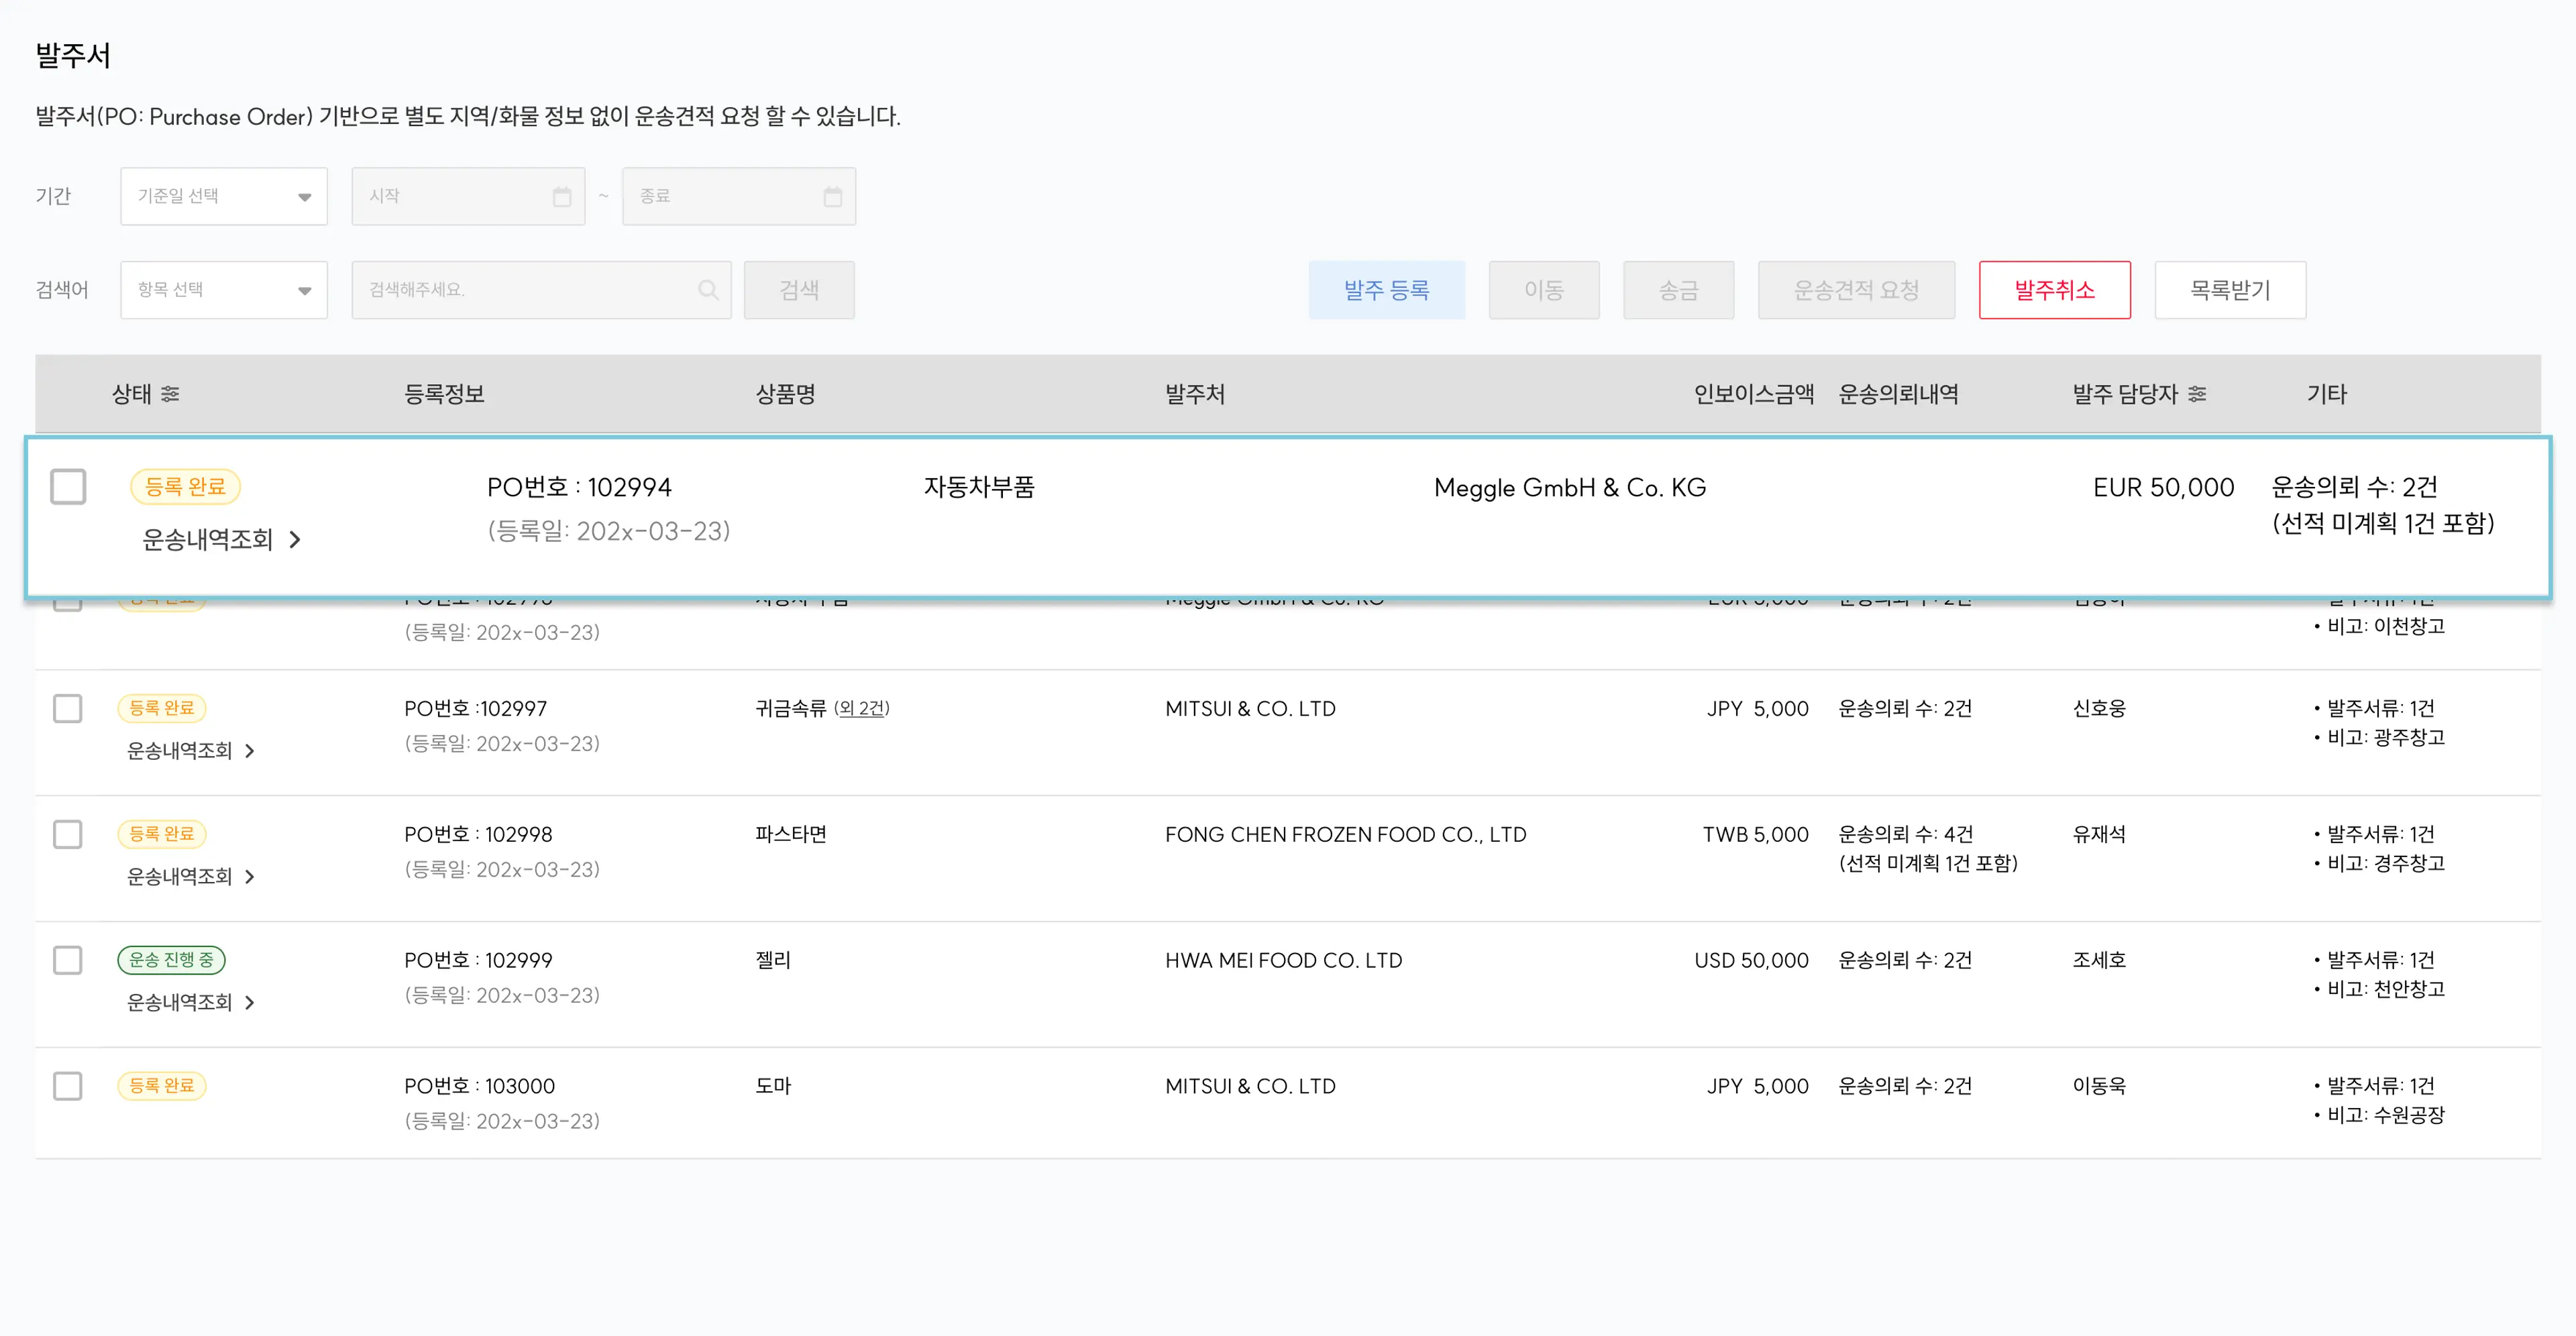Open the 기준일 선택 dropdown
The height and width of the screenshot is (1336, 2576).
click(224, 196)
